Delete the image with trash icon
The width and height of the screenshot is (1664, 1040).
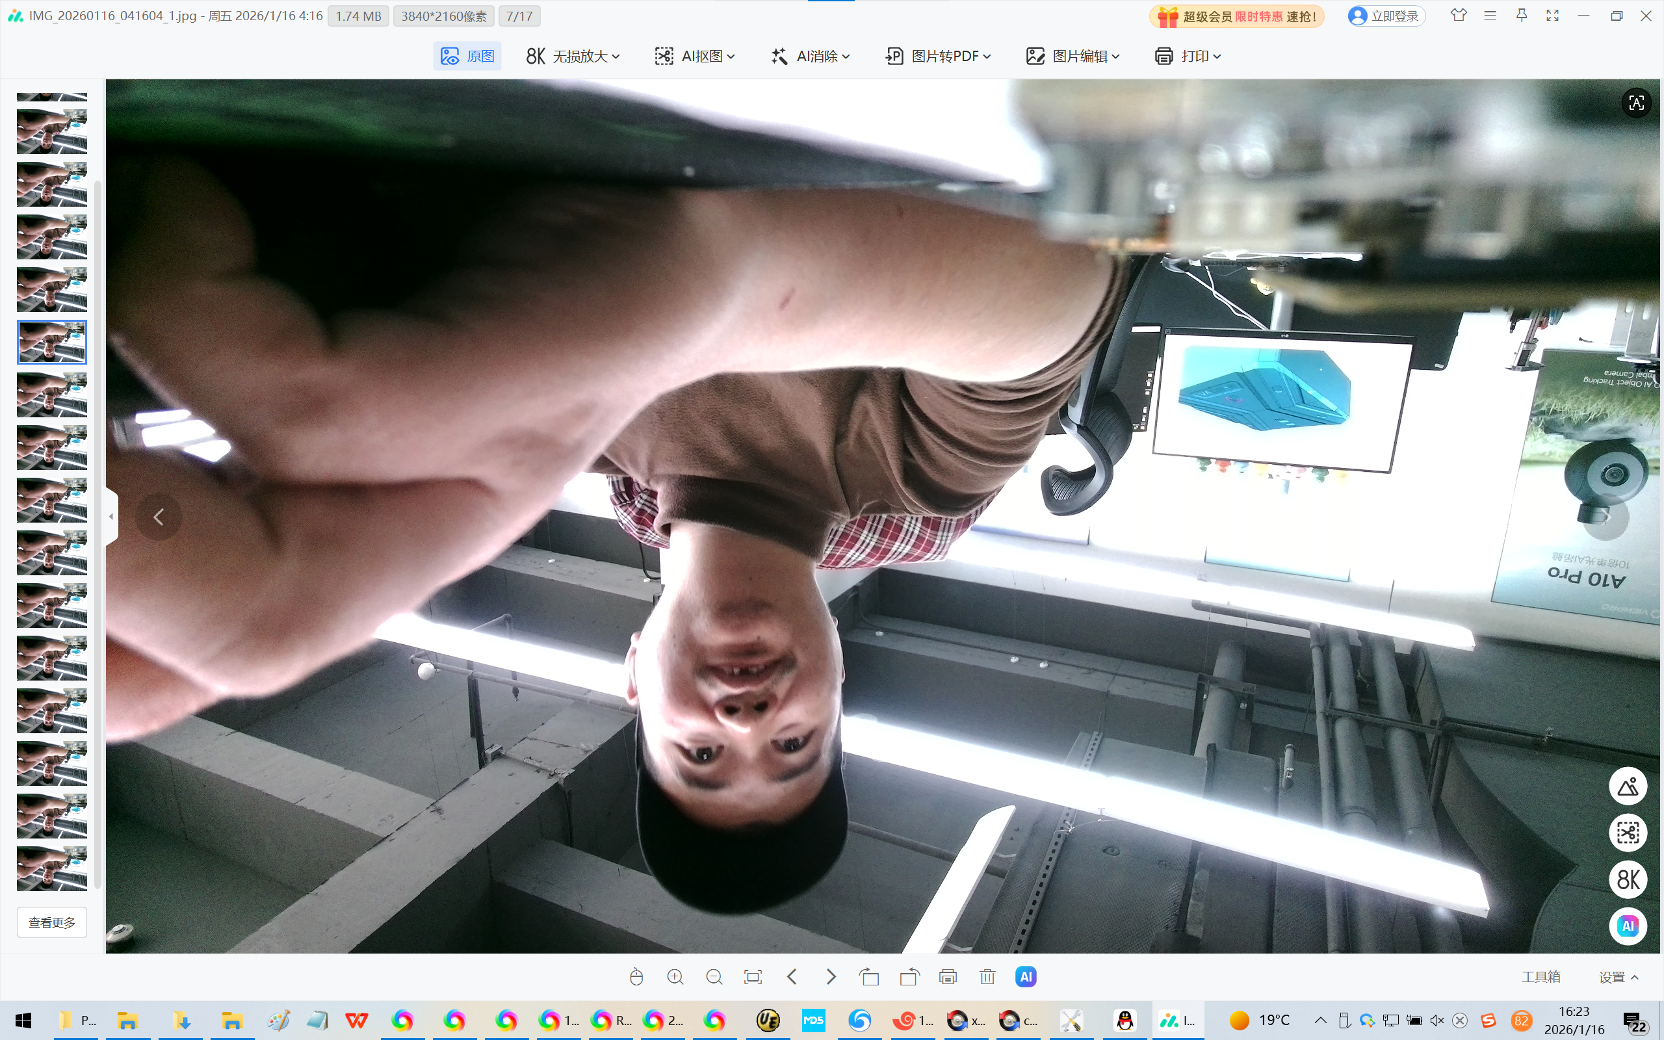987,977
